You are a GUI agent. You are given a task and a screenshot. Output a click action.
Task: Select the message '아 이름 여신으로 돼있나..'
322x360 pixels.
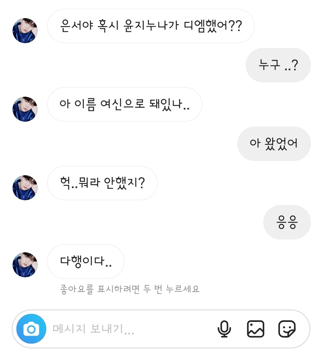coord(125,104)
